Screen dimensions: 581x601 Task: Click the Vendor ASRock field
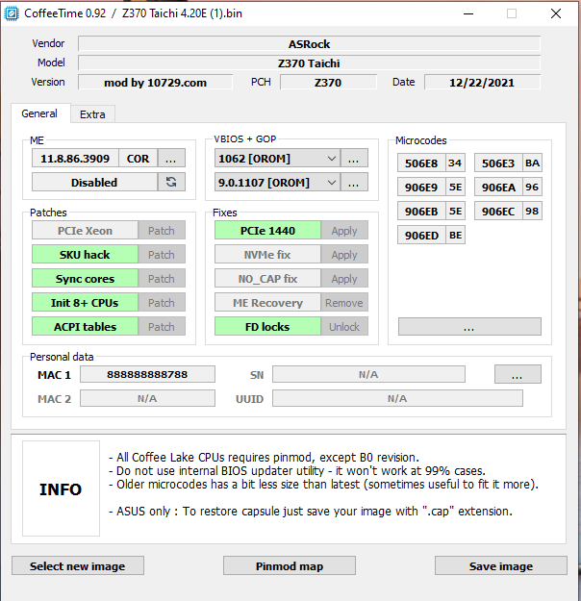(x=309, y=43)
